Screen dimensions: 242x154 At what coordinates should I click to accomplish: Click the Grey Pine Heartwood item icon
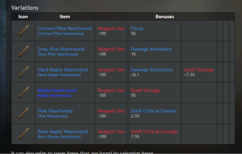[23, 51]
